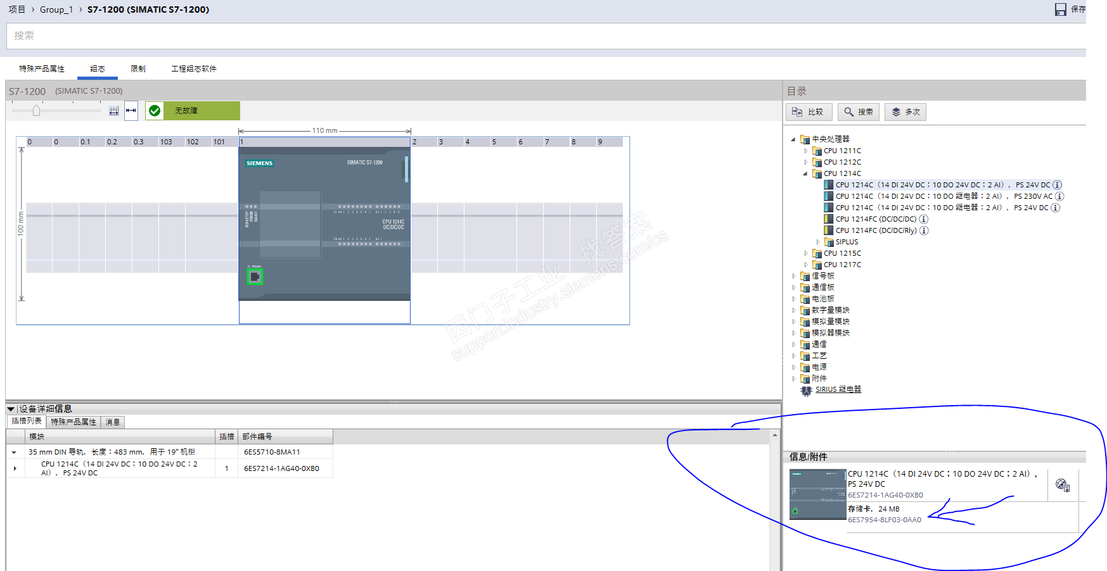The width and height of the screenshot is (1107, 571).
Task: Collapse the 中央处理器 tree node
Action: tap(793, 139)
